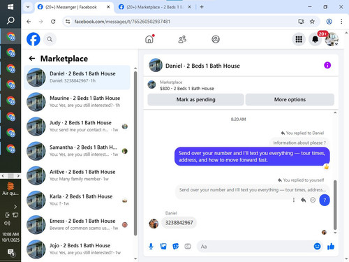Close the Marketplace tab
349x262 pixels.
tap(189, 7)
